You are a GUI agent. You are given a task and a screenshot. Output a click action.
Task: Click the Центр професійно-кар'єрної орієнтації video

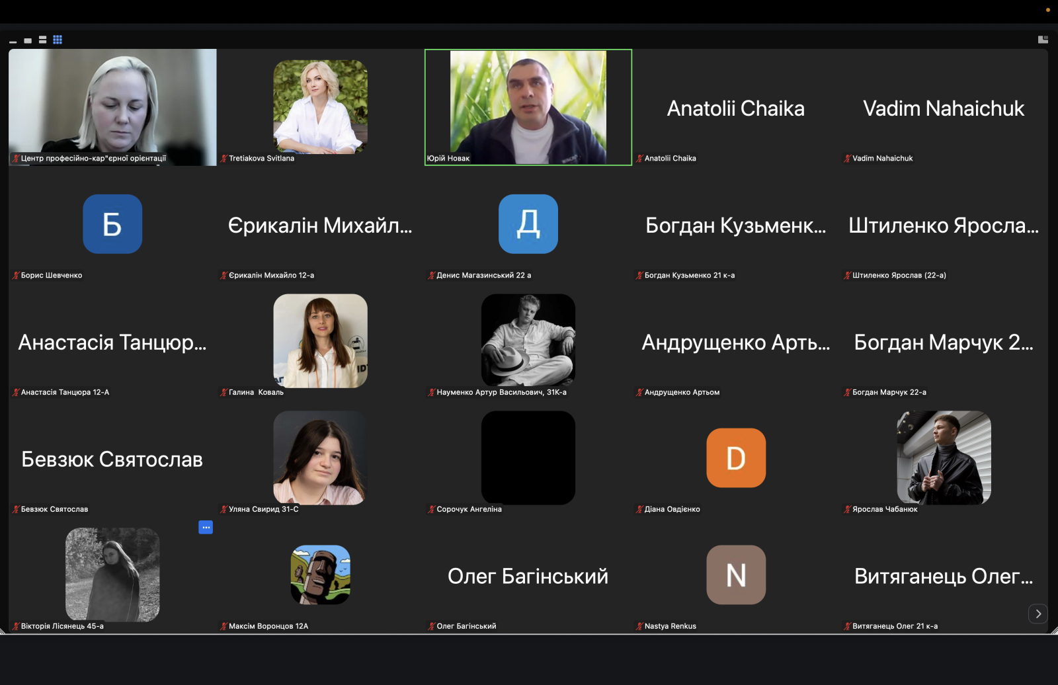point(112,106)
